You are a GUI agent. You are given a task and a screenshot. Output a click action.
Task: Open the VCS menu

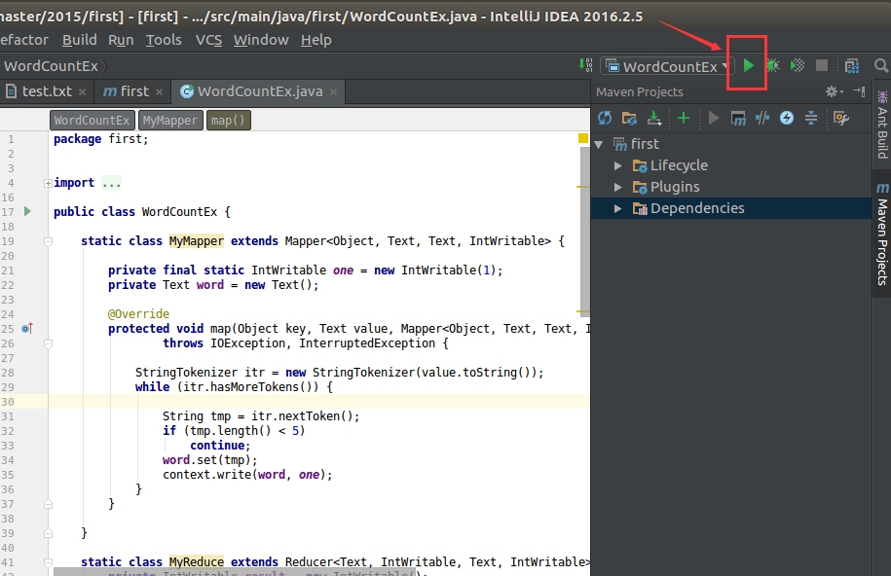[208, 40]
